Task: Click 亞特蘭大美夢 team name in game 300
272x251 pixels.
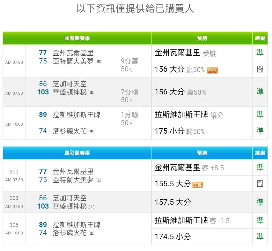Action: pyautogui.click(x=73, y=180)
